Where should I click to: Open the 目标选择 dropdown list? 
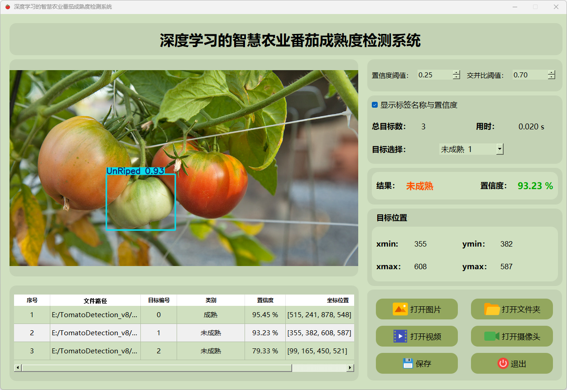pos(500,149)
